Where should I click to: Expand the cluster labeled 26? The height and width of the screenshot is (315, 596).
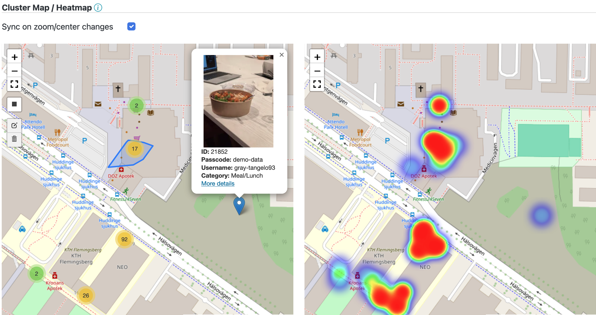(86, 295)
